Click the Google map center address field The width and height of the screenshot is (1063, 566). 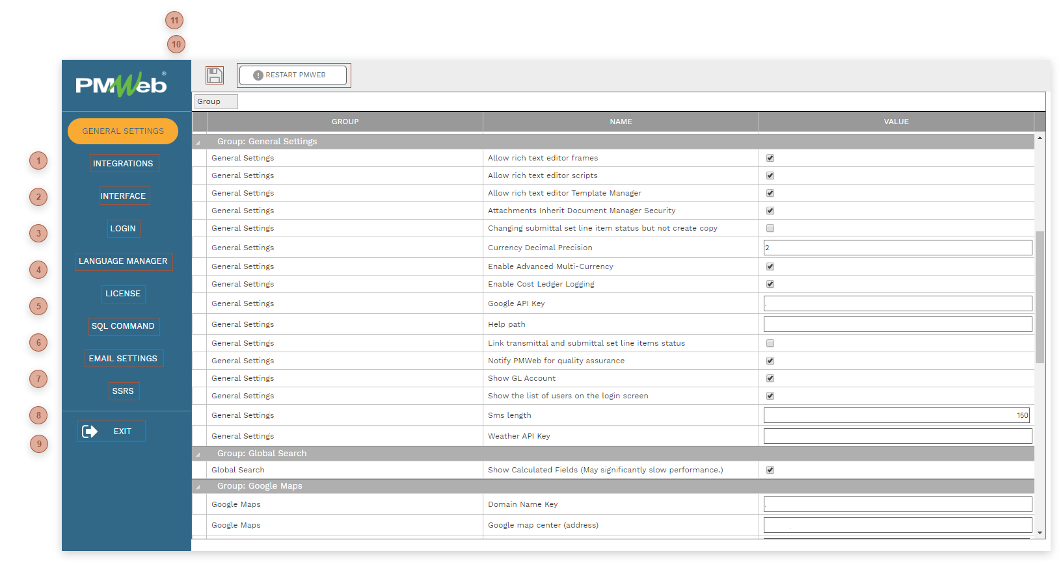(x=898, y=525)
